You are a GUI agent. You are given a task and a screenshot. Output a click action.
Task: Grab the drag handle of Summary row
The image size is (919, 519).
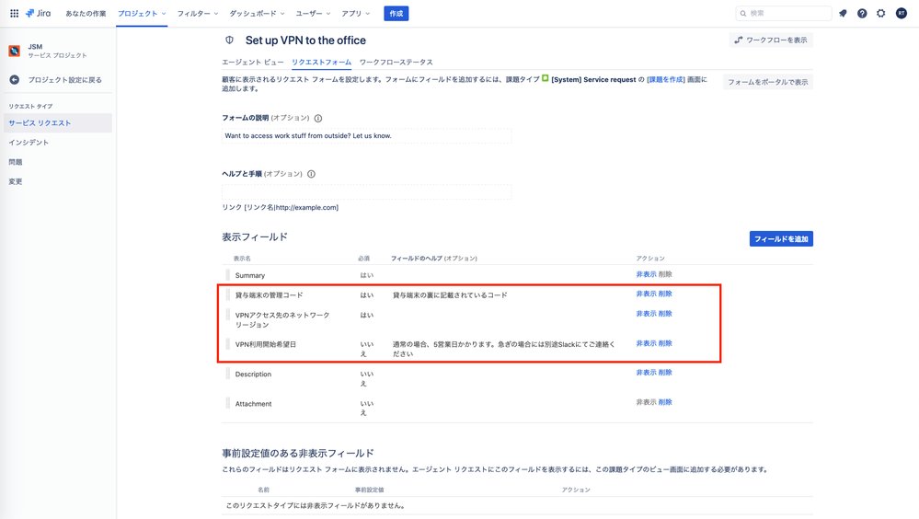228,275
